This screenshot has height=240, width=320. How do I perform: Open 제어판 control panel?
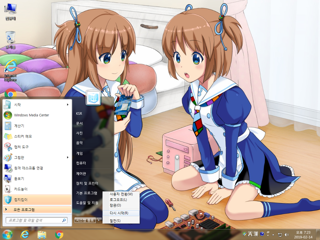click(x=81, y=173)
